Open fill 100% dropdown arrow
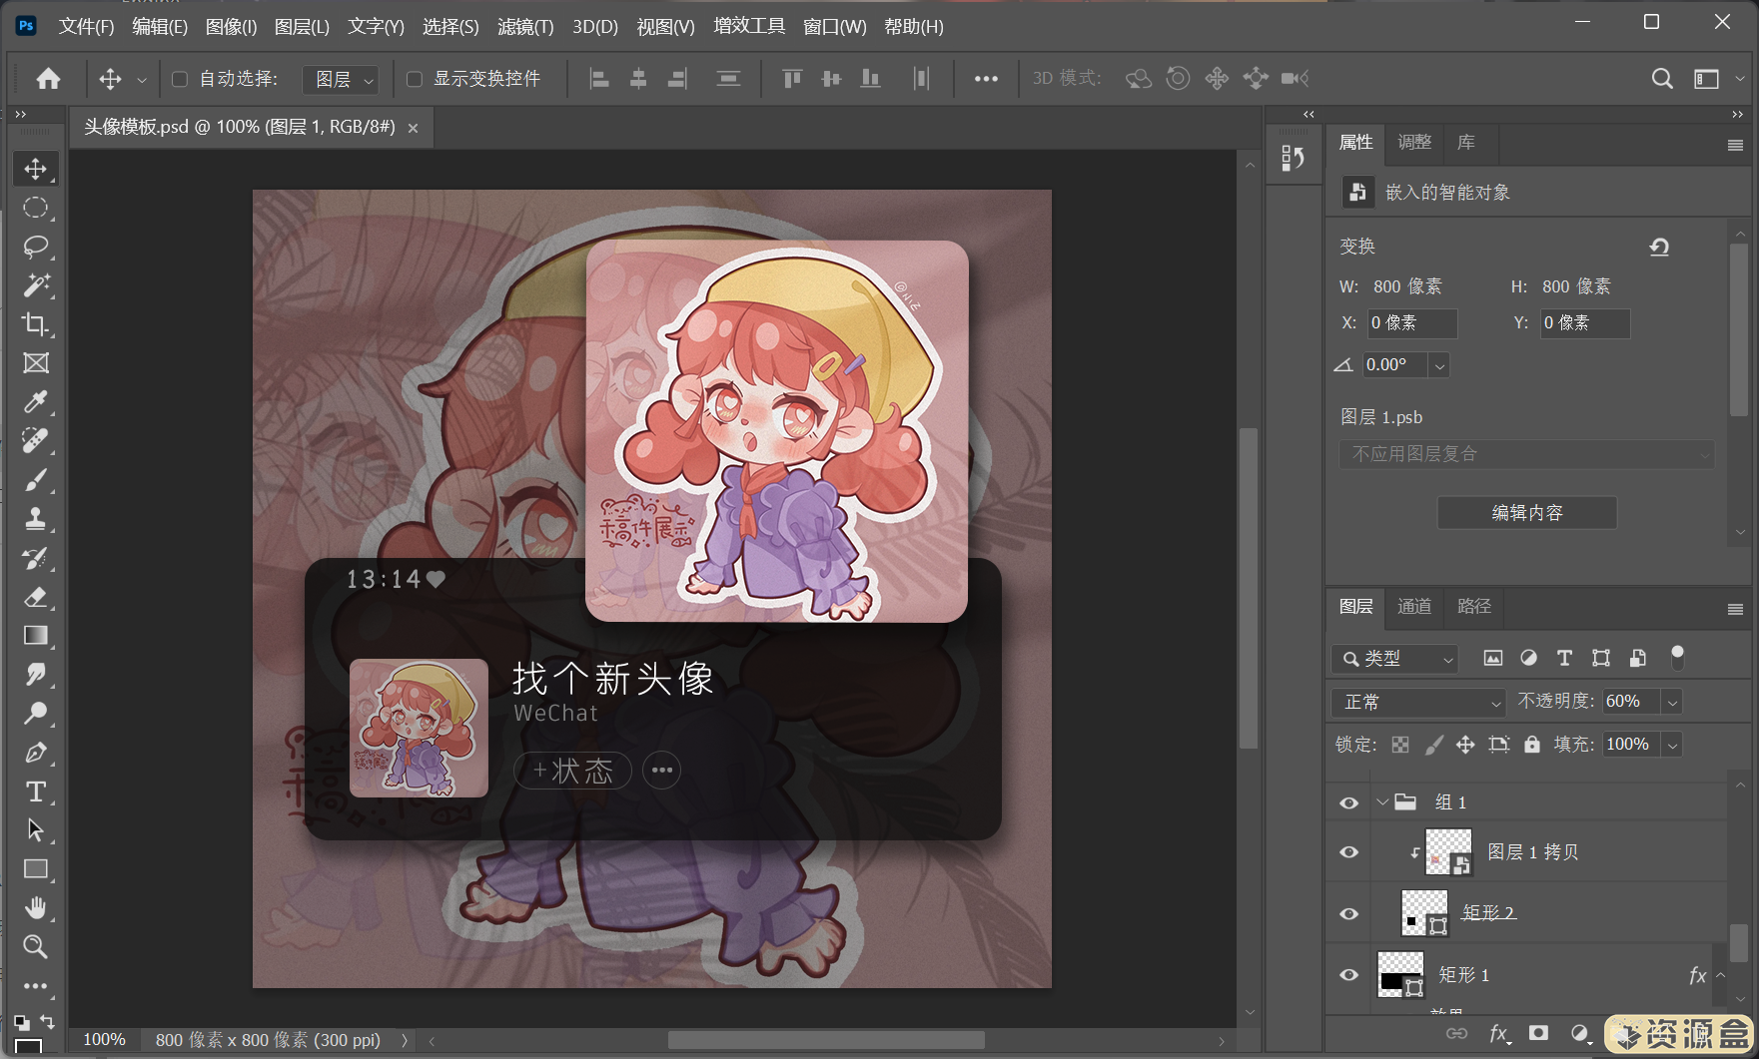The height and width of the screenshot is (1059, 1759). pos(1672,745)
